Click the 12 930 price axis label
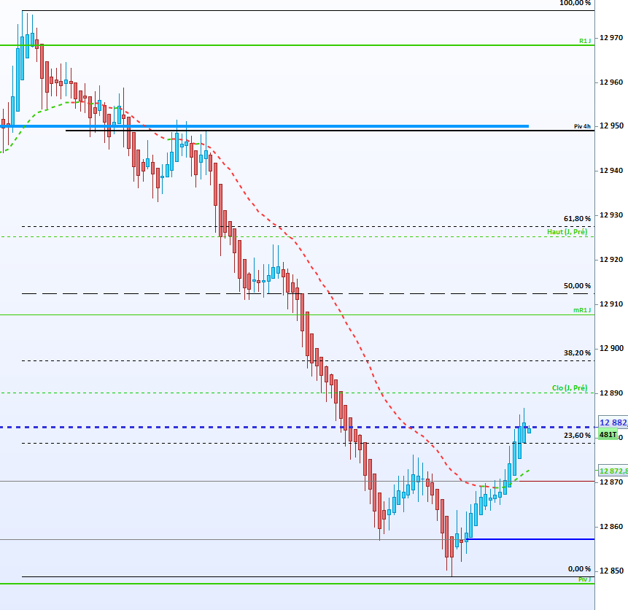This screenshot has width=628, height=610. coord(610,215)
